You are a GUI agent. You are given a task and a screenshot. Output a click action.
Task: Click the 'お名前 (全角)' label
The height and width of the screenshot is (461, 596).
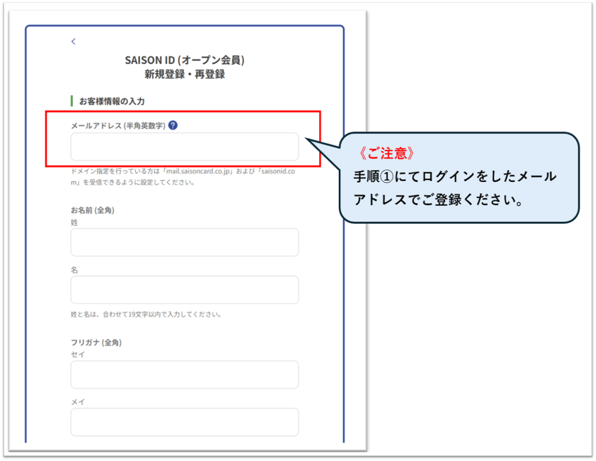coord(93,210)
